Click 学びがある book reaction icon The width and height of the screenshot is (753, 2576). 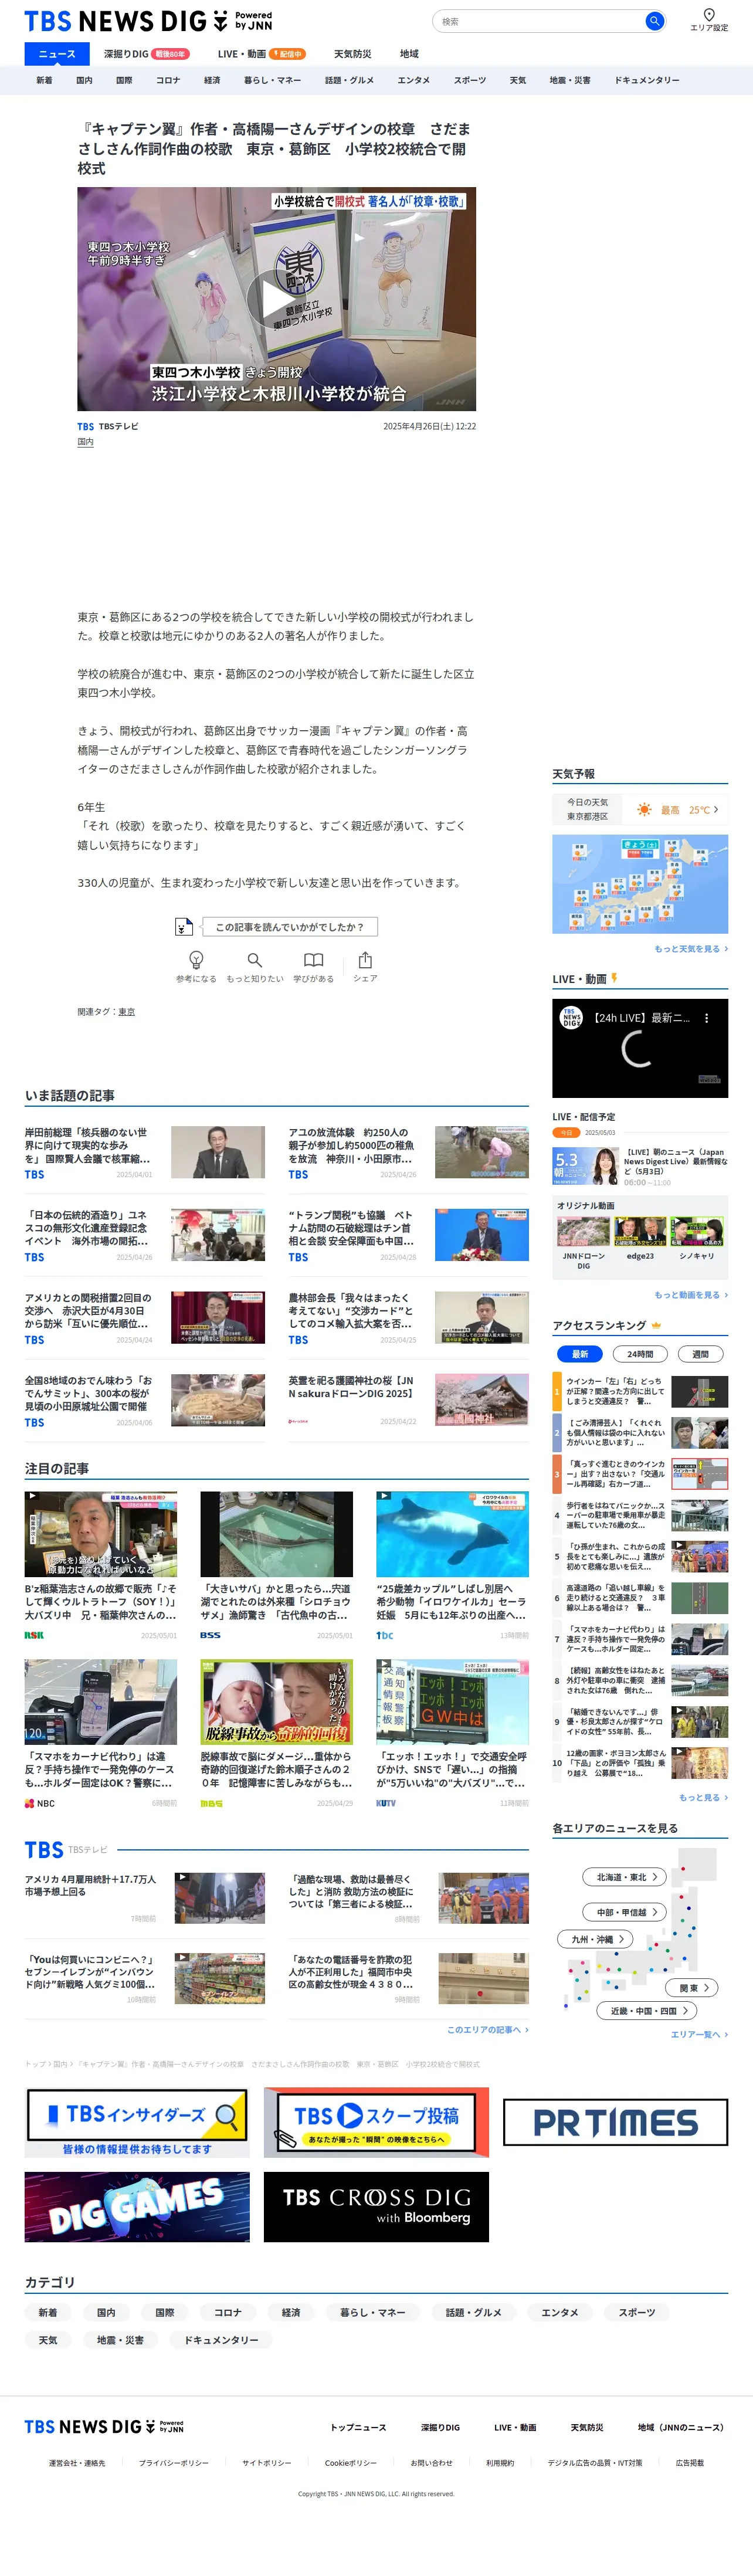313,960
